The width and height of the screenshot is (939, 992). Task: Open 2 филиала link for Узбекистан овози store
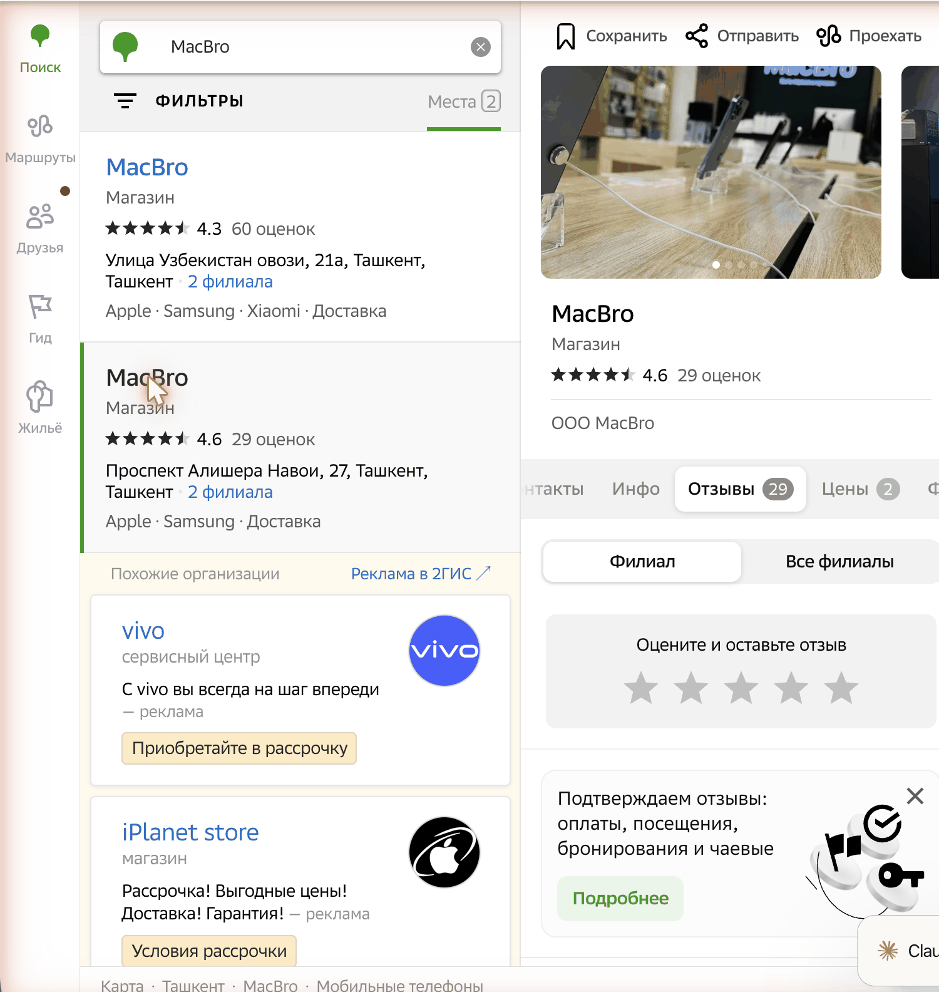pos(230,282)
